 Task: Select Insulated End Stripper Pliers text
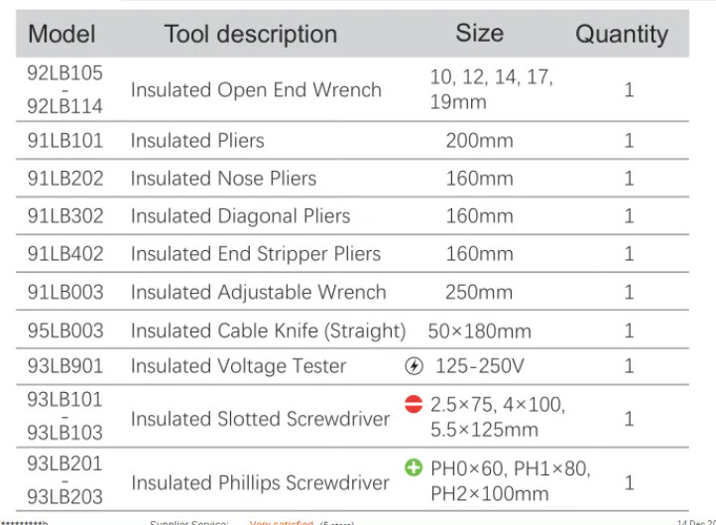pyautogui.click(x=256, y=254)
